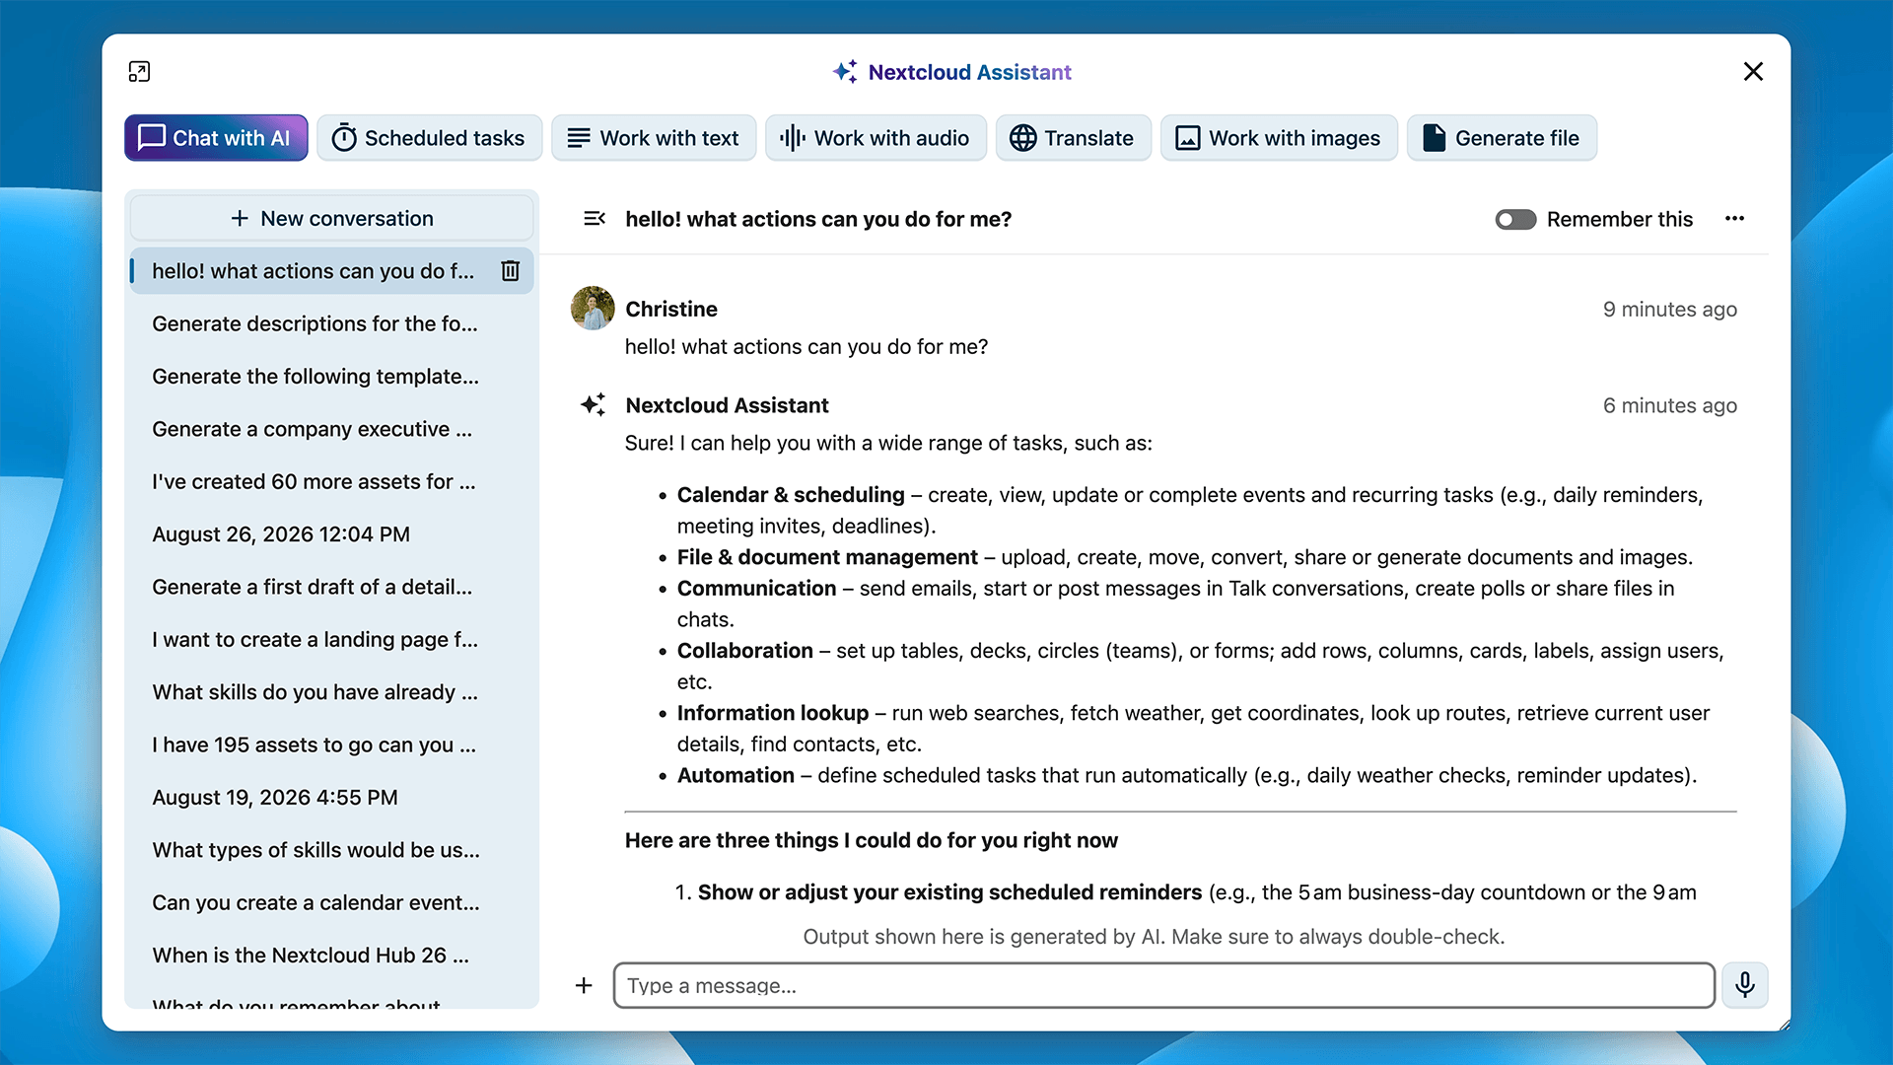1893x1065 pixels.
Task: Click the 'File & document management' bold text
Action: (x=827, y=557)
